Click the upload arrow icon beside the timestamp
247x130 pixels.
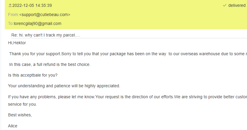(10, 5)
